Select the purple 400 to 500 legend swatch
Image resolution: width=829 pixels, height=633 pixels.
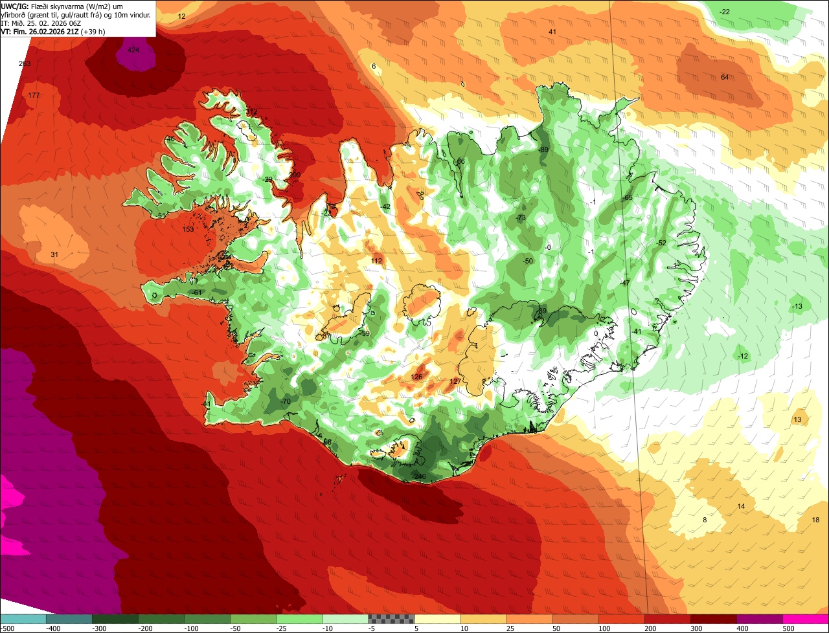760,619
